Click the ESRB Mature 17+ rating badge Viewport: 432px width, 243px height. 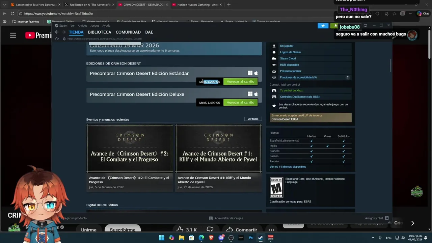276,187
